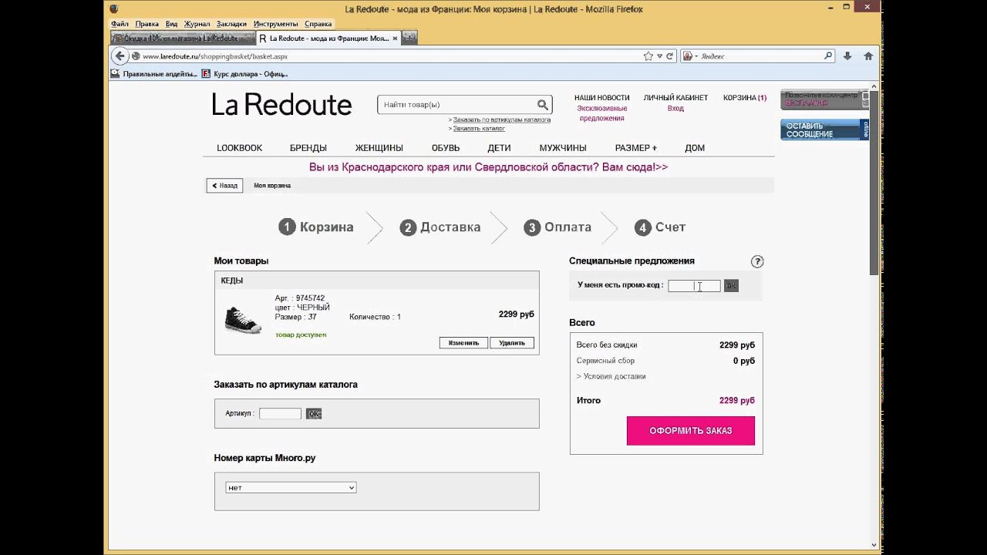This screenshot has height=555, width=987.
Task: Open the Firefox downloads arrow icon
Action: coord(847,56)
